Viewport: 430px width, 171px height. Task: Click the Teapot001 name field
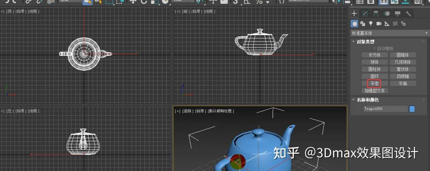tap(386, 109)
